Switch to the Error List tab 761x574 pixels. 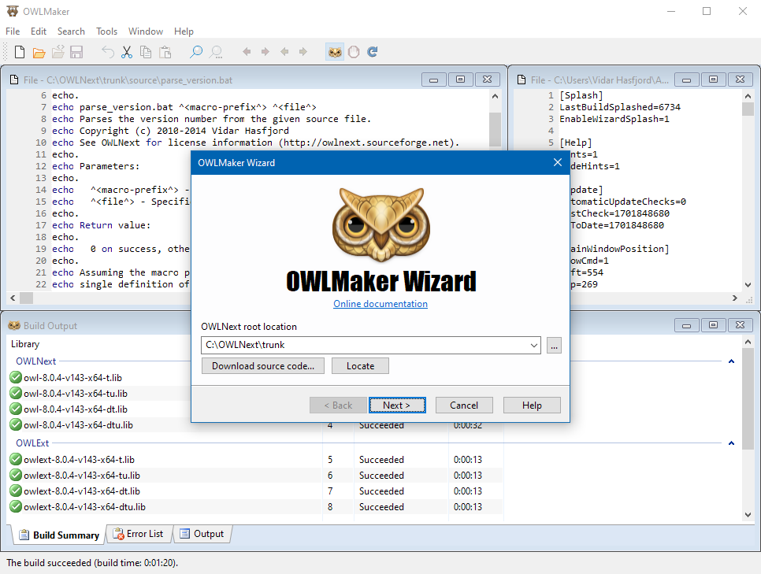click(x=139, y=534)
